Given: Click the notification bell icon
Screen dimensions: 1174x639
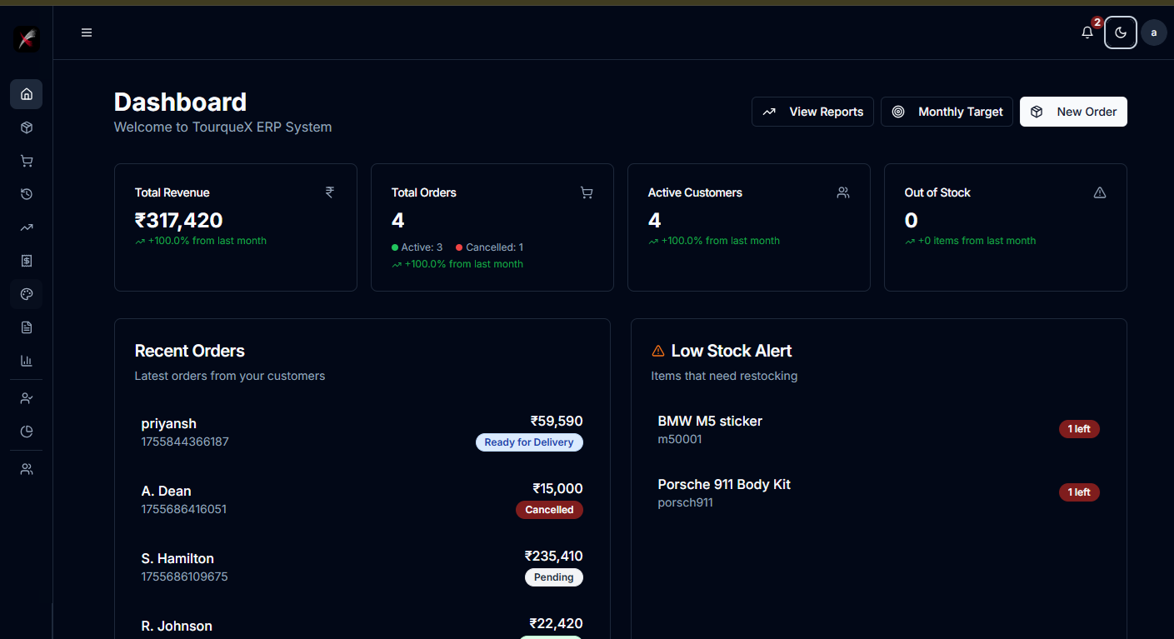Looking at the screenshot, I should point(1087,32).
